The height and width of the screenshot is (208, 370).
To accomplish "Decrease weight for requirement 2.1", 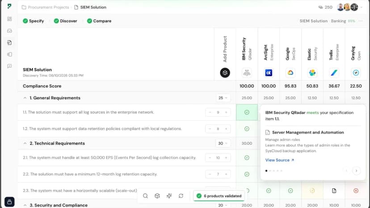I will (x=210, y=158).
